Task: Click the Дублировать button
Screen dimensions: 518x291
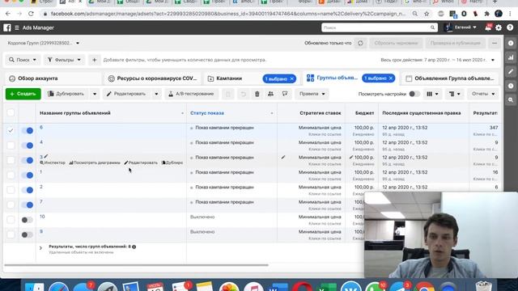Action: coord(66,94)
